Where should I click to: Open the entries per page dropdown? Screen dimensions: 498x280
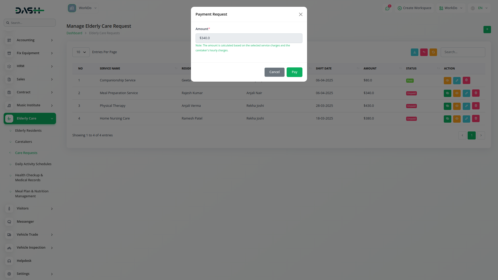pos(81,52)
